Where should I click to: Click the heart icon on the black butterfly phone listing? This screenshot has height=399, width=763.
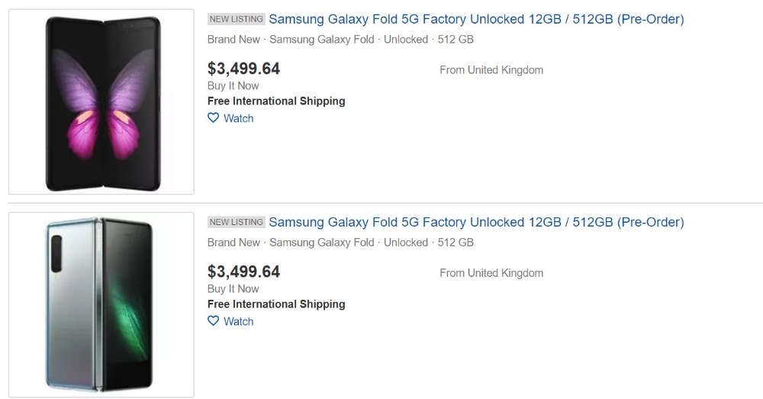214,118
